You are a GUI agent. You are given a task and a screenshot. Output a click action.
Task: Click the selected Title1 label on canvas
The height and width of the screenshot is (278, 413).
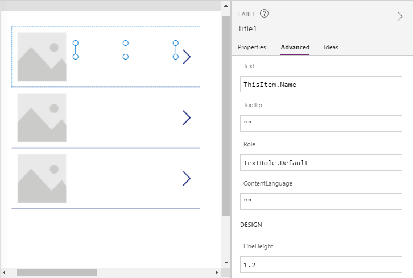pos(125,50)
